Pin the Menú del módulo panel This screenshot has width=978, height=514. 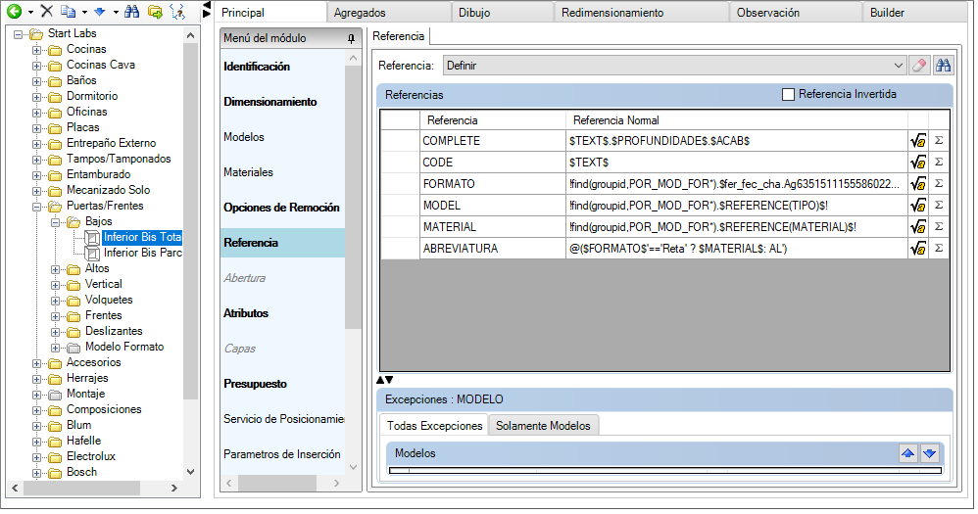point(352,38)
